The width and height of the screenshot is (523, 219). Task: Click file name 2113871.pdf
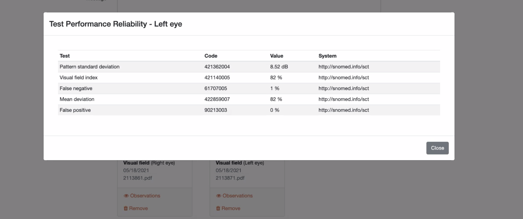(x=230, y=178)
